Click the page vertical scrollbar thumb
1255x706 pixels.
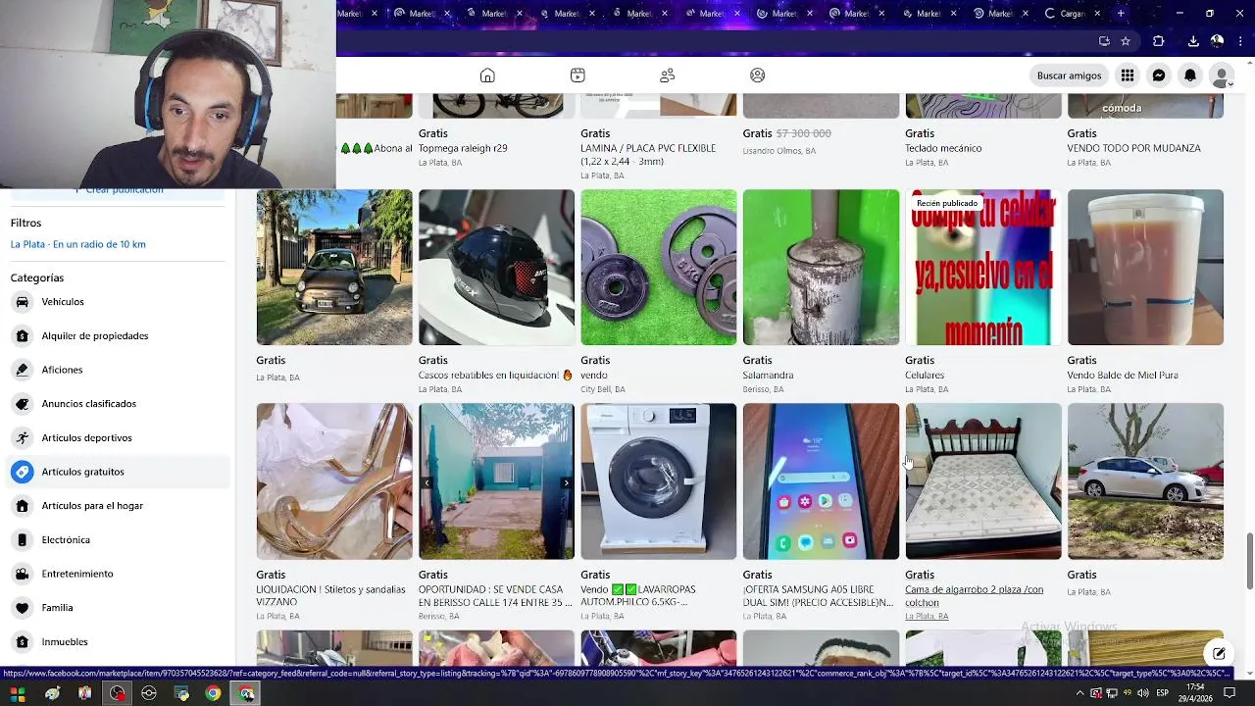(x=1249, y=562)
